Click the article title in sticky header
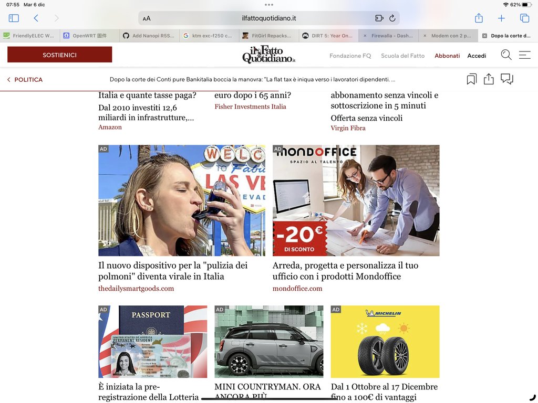The image size is (538, 403). pyautogui.click(x=253, y=80)
